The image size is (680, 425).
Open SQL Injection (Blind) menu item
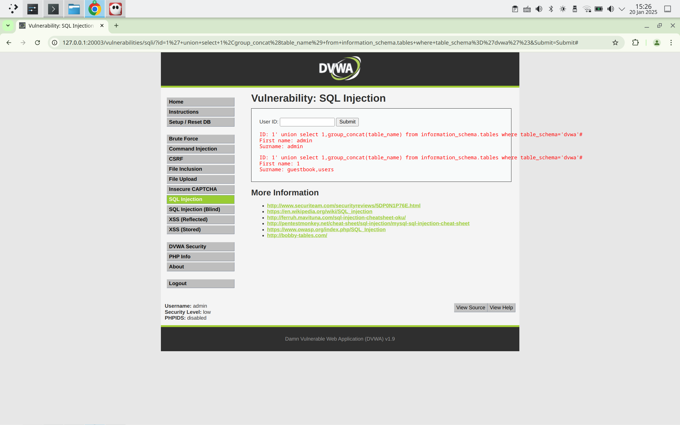pos(200,209)
